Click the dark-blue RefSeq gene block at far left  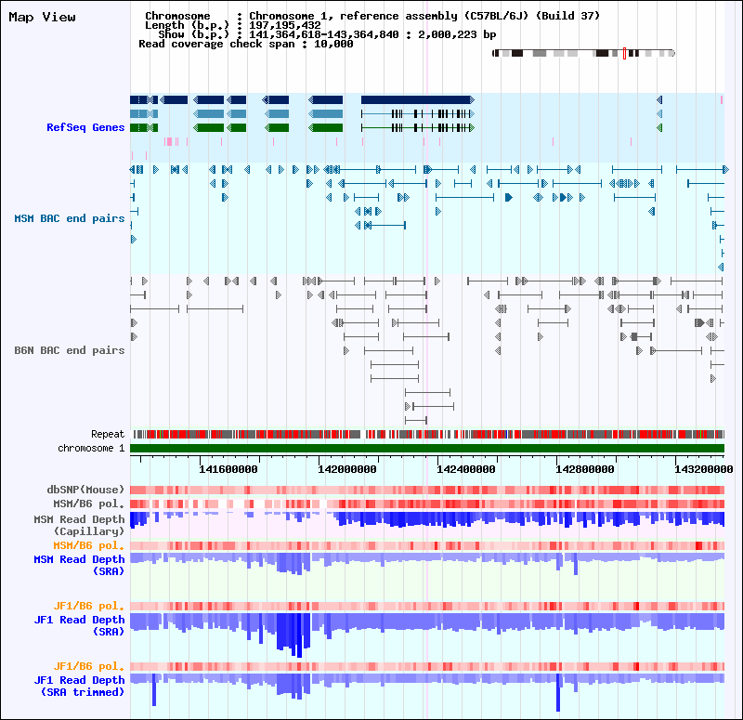pyautogui.click(x=144, y=99)
